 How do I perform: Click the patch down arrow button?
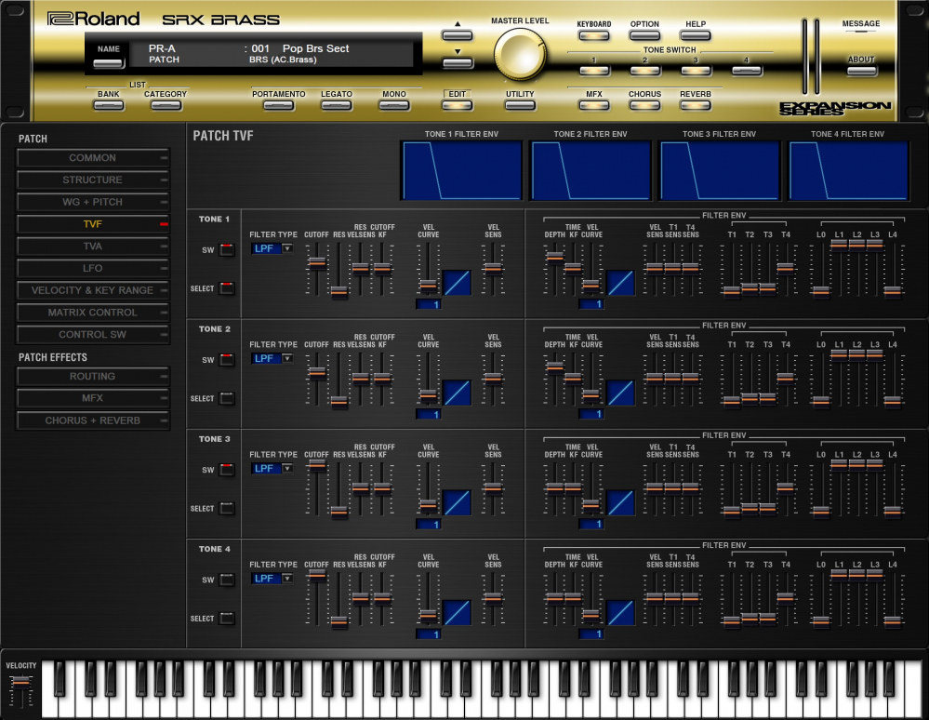[458, 63]
